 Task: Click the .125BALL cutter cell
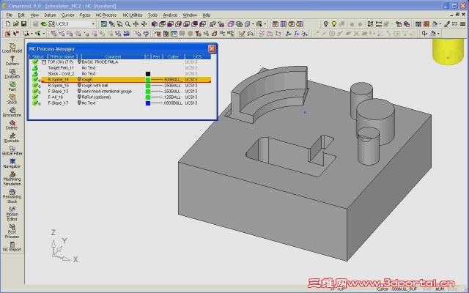(172, 97)
